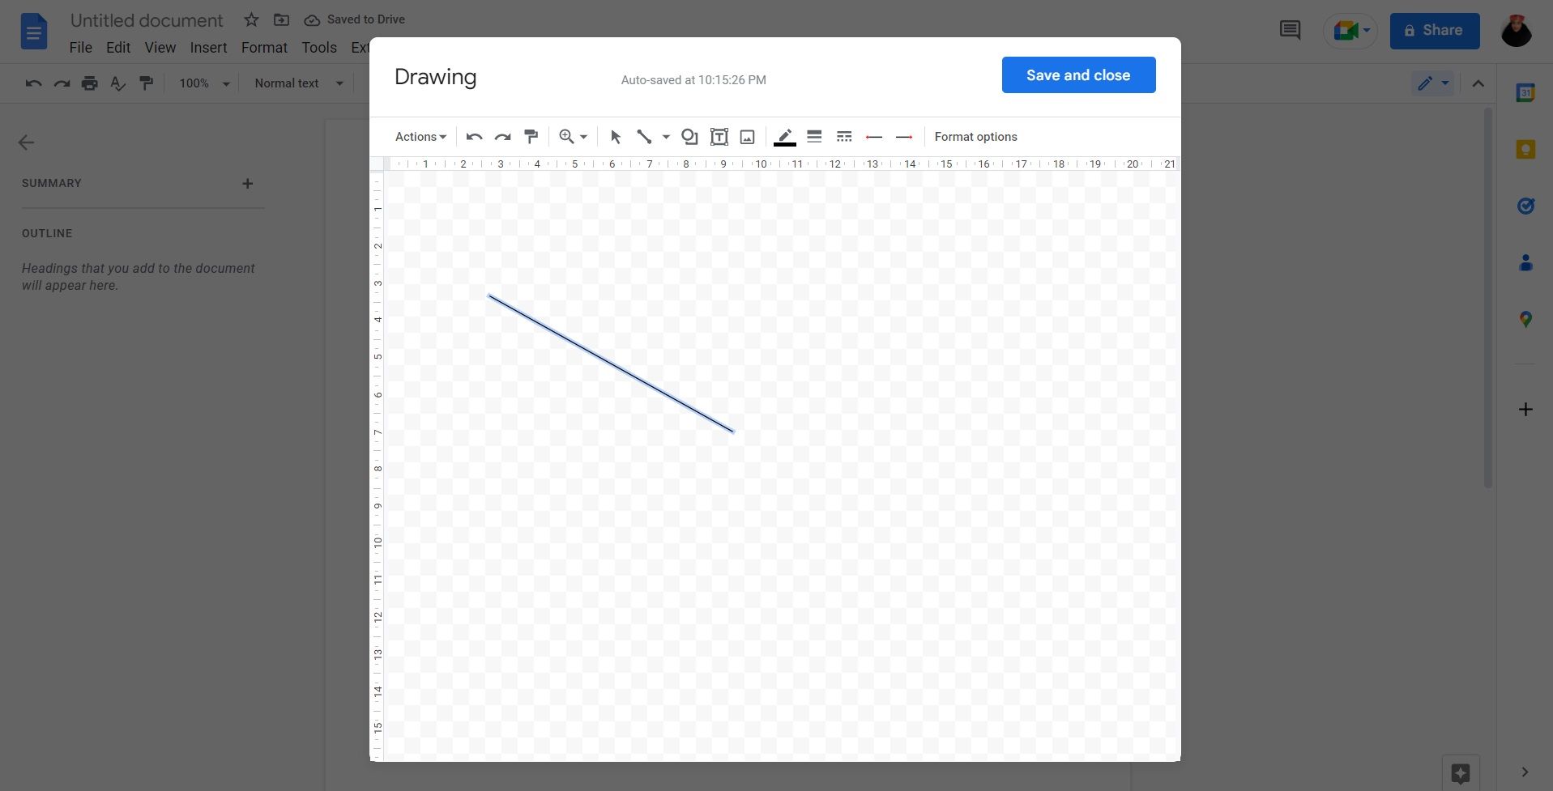The height and width of the screenshot is (791, 1553).
Task: Open Google Maps in the sidebar
Action: (x=1526, y=319)
